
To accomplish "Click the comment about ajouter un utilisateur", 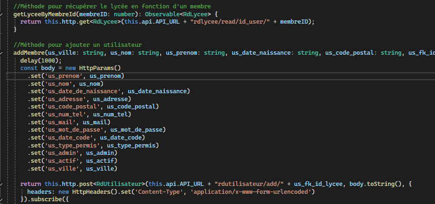I will 78,45.
